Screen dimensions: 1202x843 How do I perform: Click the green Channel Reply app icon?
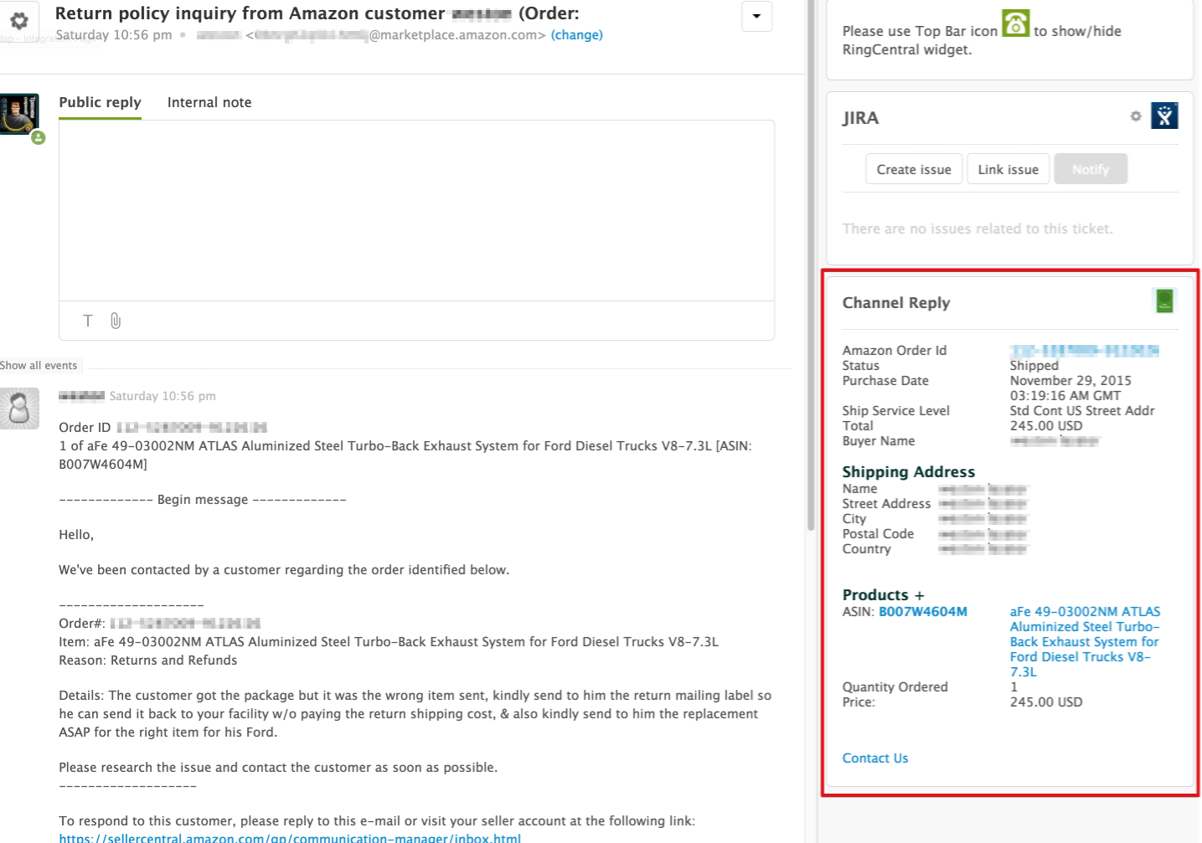[1164, 301]
